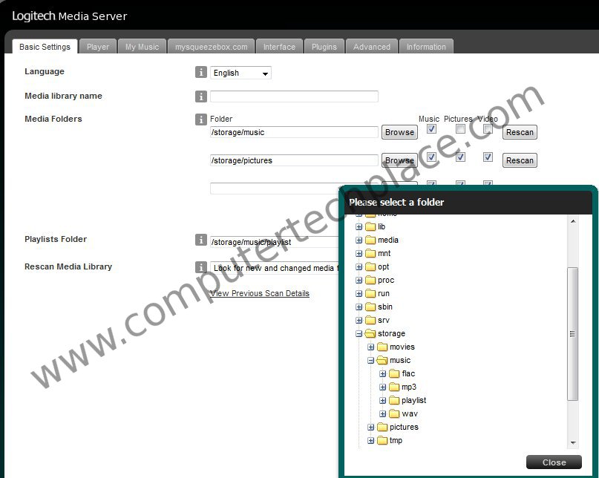Viewport: 599px width, 478px height.
Task: Toggle Pictures checkbox for /storage/pictures
Action: pyautogui.click(x=460, y=157)
